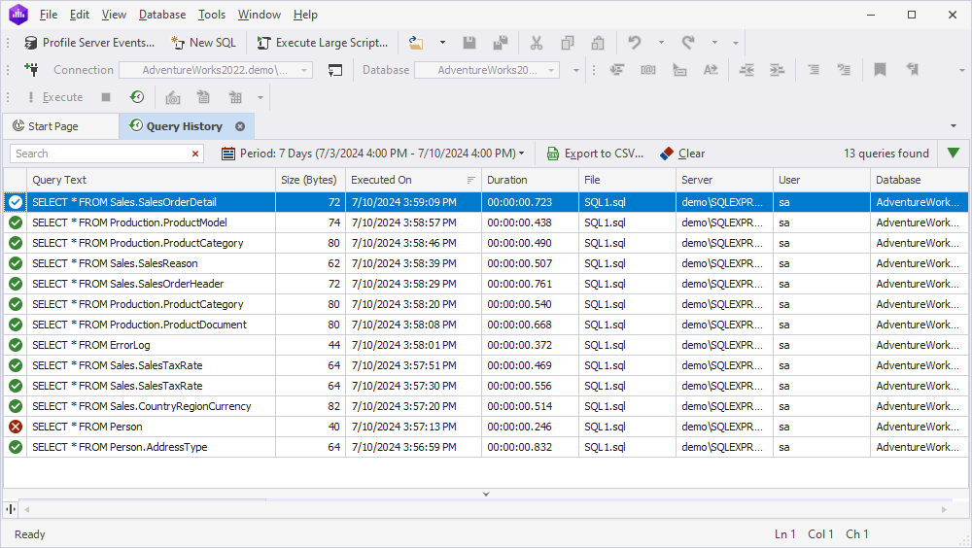Viewport: 972px width, 548px height.
Task: Click the split view icon at bottom left
Action: point(11,509)
